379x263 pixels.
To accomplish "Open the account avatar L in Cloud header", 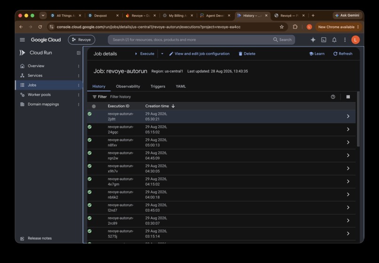I will [x=355, y=40].
